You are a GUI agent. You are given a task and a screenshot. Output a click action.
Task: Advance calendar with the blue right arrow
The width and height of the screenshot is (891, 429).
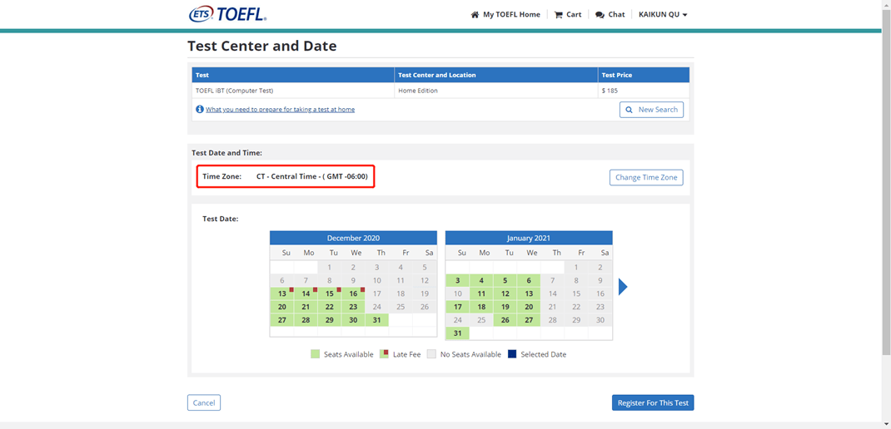[623, 287]
